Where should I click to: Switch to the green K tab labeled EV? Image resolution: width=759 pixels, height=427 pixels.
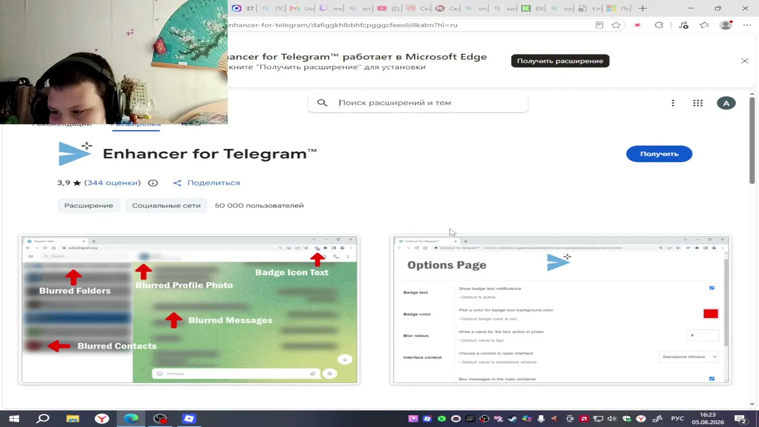(x=534, y=8)
